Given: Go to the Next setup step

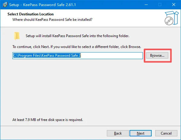Looking at the screenshot, I should click(140, 133).
